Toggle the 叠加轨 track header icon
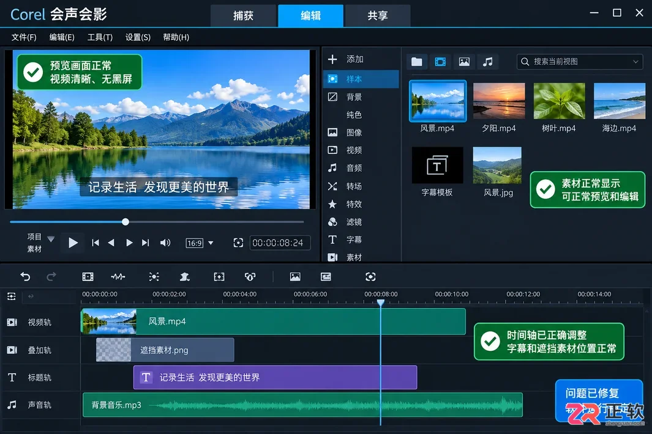Image resolution: width=652 pixels, height=434 pixels. [x=12, y=350]
